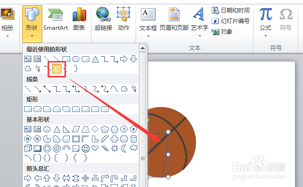Insert an 对象 object

pos(222,32)
